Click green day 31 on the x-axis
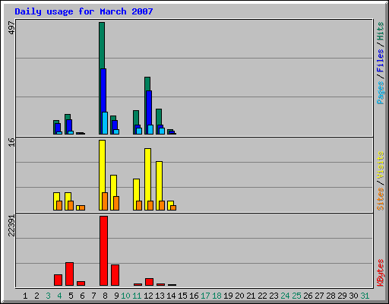 point(365,296)
